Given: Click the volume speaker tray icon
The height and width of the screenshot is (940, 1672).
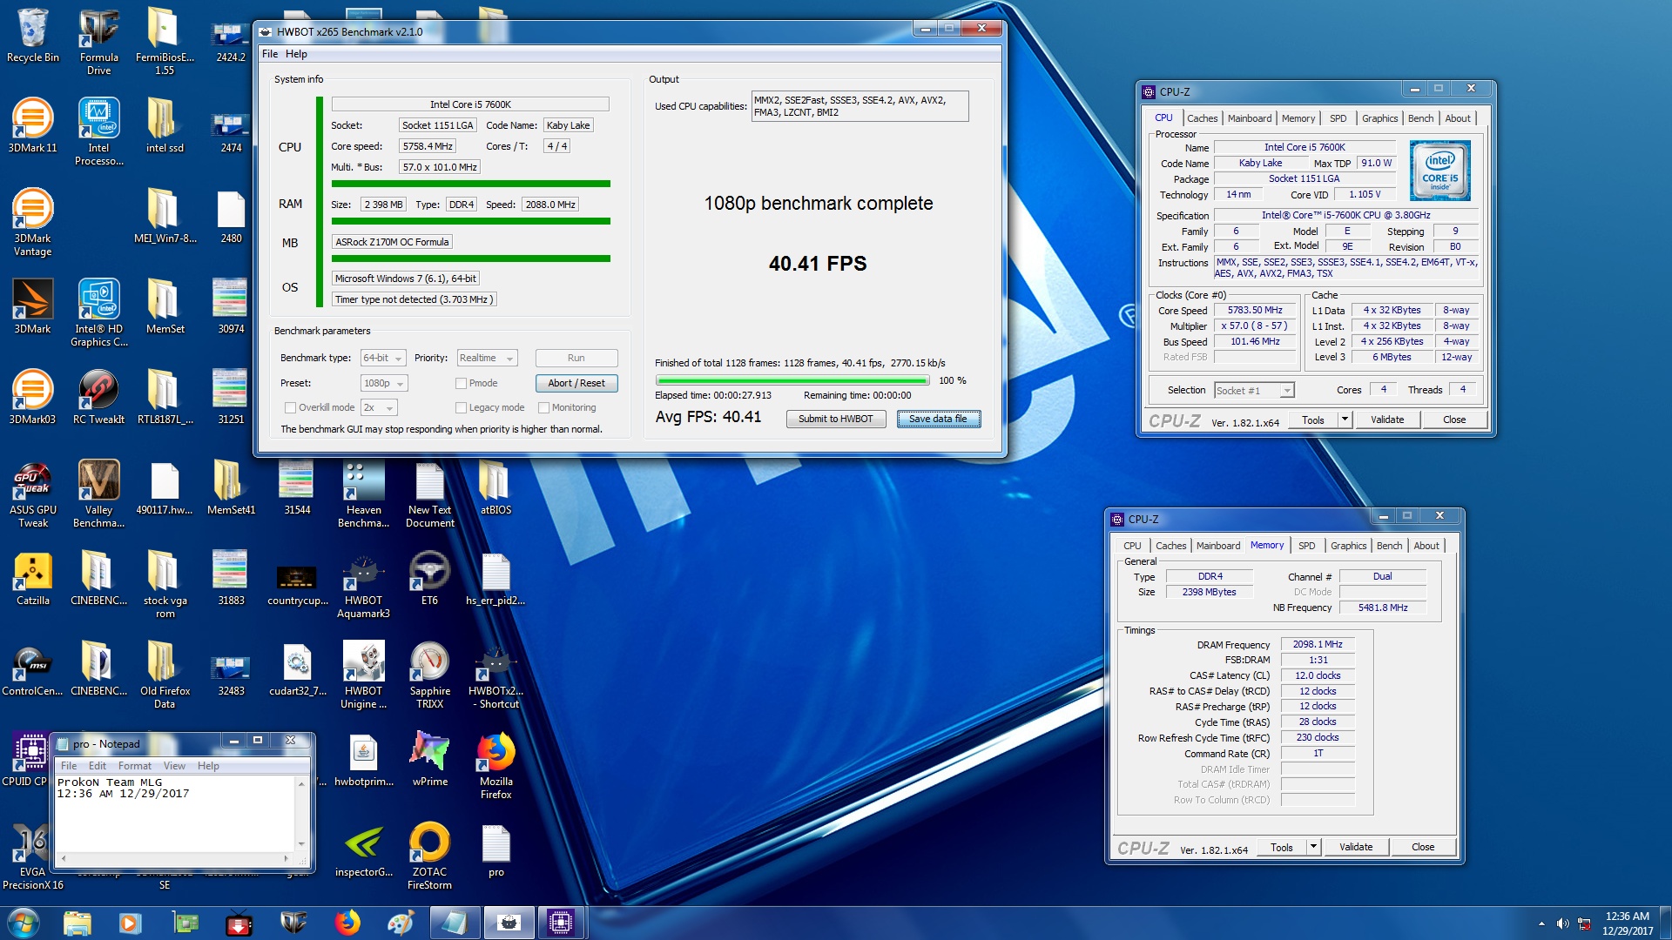Looking at the screenshot, I should click(1563, 923).
